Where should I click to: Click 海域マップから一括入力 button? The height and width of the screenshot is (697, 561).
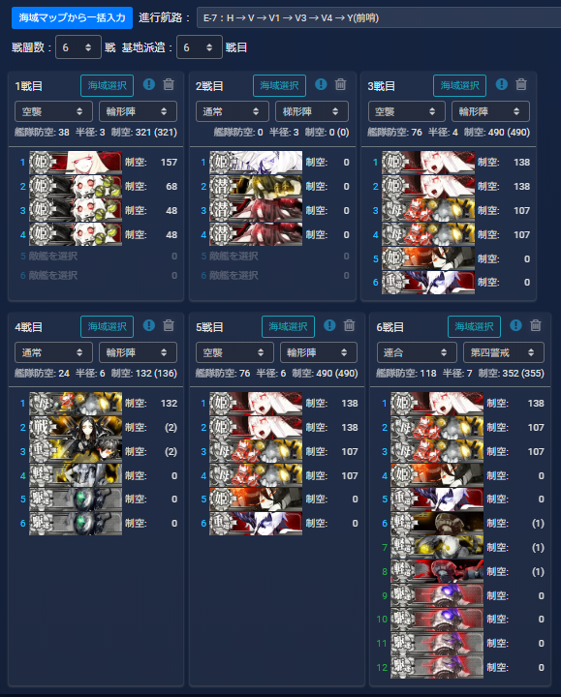coord(72,17)
